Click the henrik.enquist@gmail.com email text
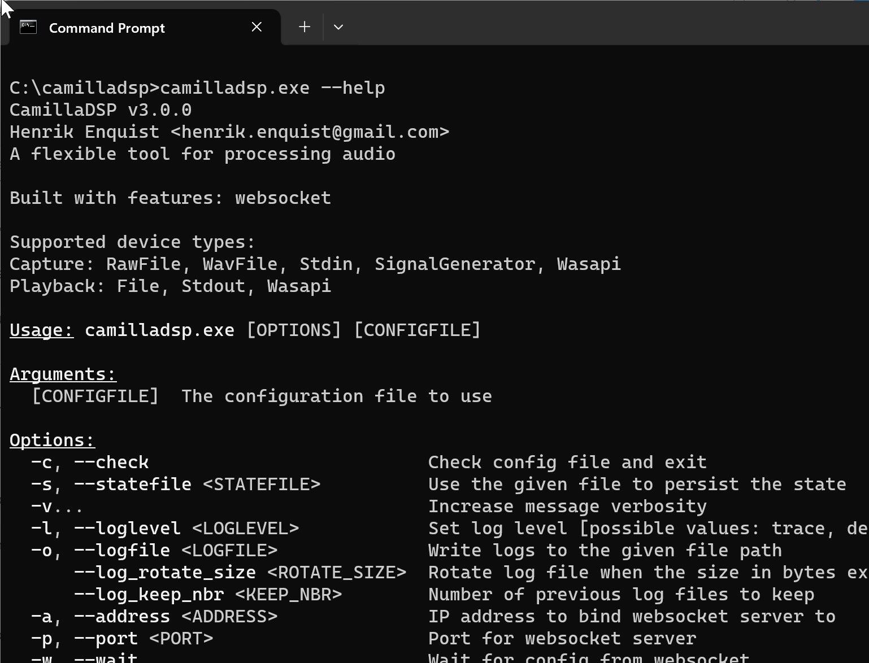Viewport: 869px width, 663px height. coord(310,132)
